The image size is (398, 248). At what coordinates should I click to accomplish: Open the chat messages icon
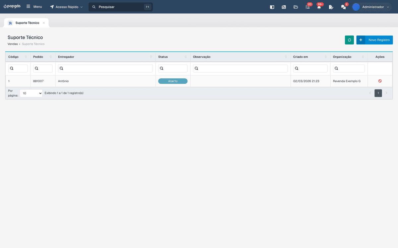[x=343, y=7]
